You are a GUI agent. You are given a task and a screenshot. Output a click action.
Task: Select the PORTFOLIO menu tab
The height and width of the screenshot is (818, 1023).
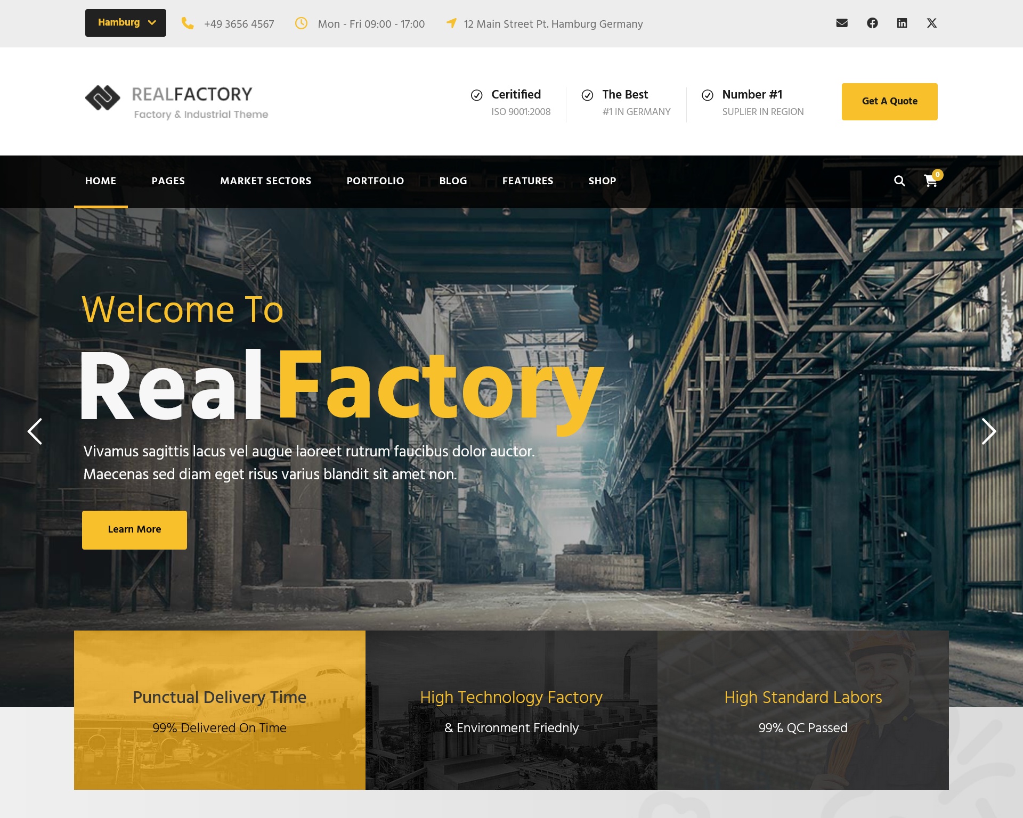pos(375,181)
